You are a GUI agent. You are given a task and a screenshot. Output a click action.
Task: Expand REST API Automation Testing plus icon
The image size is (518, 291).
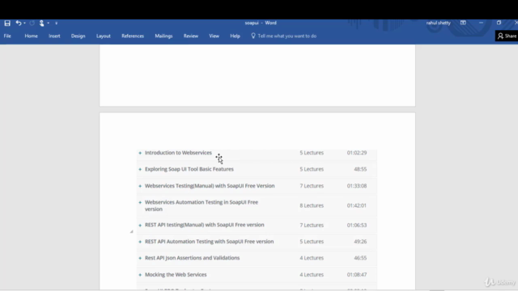tap(140, 242)
